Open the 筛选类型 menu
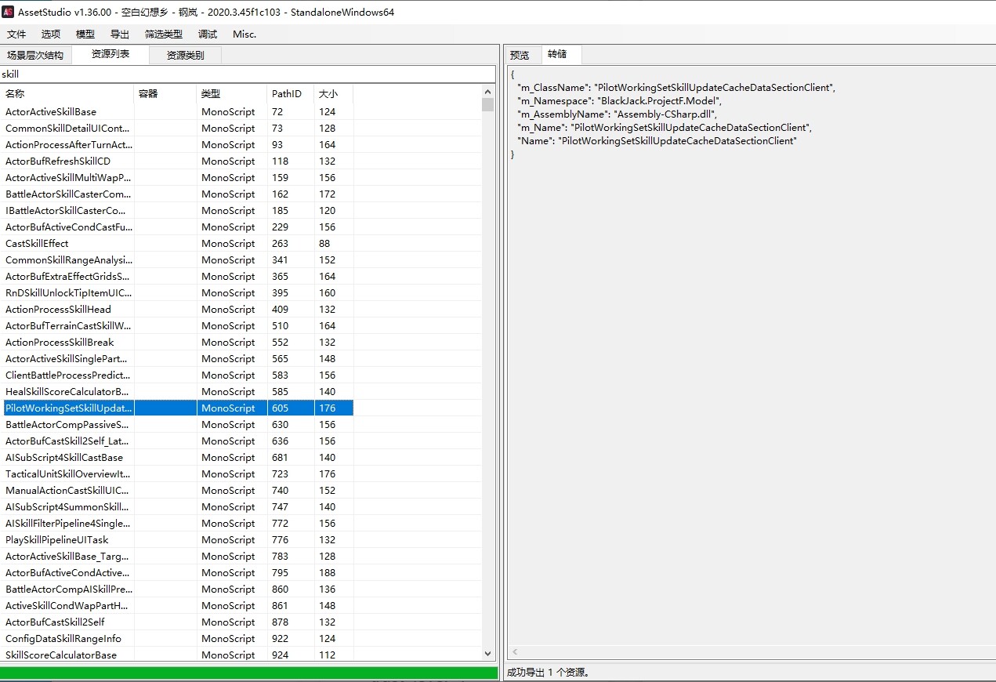Screen dimensions: 996x682 (164, 34)
